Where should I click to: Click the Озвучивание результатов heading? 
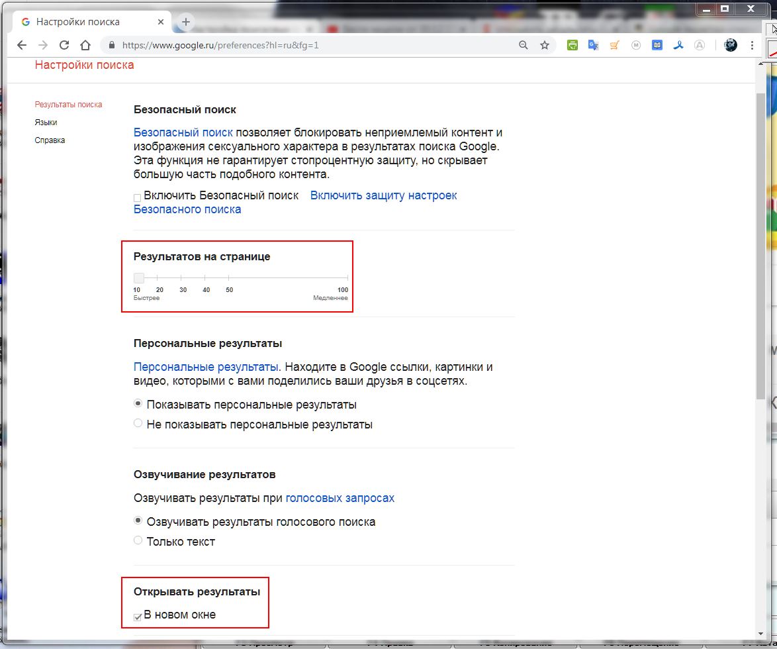[204, 474]
